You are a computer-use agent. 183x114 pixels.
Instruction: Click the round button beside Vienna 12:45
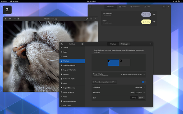click(154, 22)
